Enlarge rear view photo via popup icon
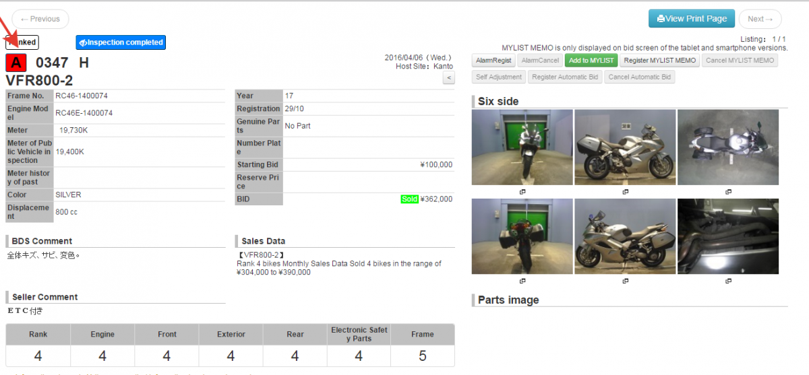This screenshot has width=809, height=375. coord(522,281)
